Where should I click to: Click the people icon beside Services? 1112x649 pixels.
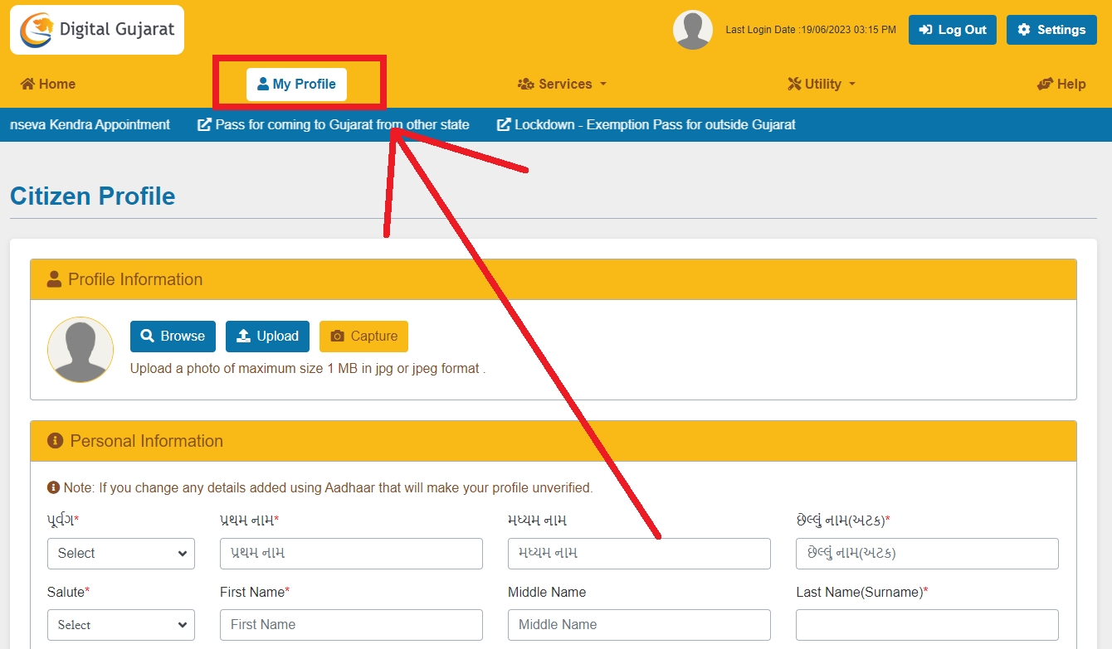click(526, 84)
